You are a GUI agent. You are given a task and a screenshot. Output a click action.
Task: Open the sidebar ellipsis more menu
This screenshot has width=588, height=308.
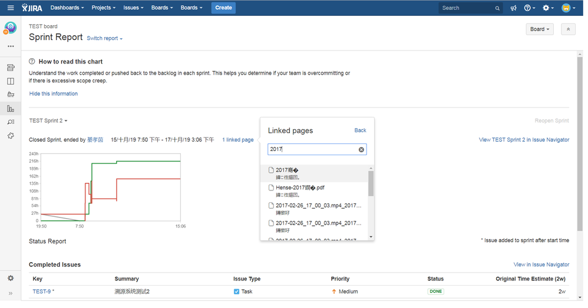coord(11,46)
